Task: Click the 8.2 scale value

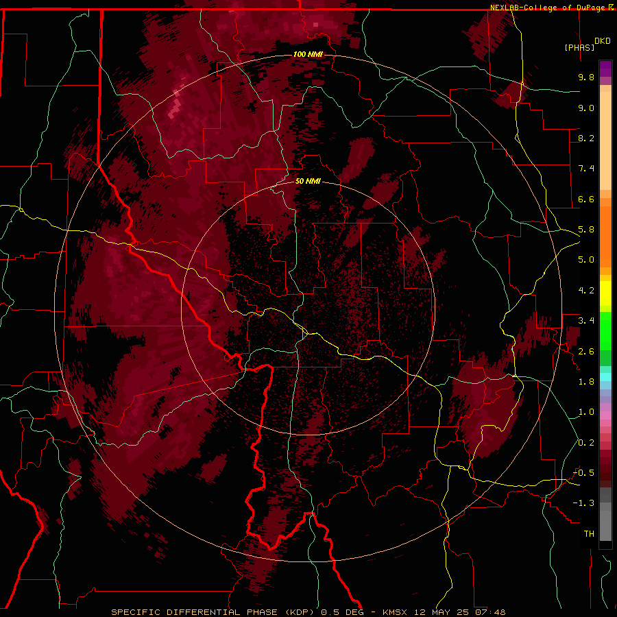Action: (586, 138)
